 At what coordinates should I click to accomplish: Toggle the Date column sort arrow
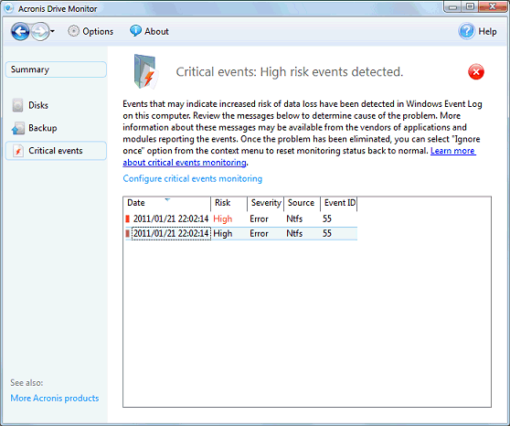(x=167, y=199)
